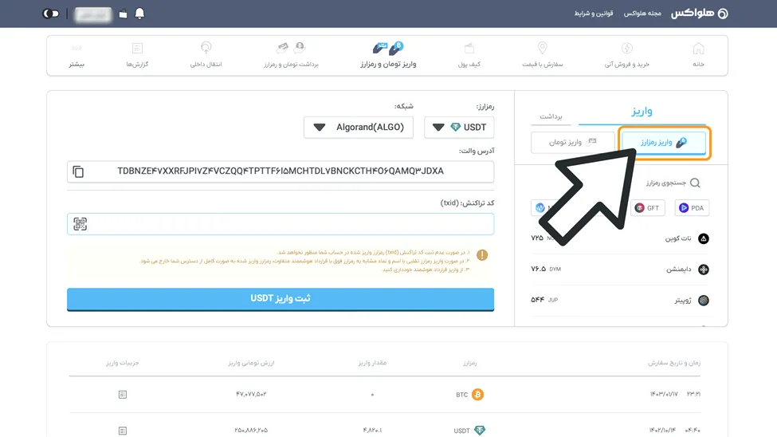Click the هلواکس logo
This screenshot has width=777, height=437.
tap(699, 14)
